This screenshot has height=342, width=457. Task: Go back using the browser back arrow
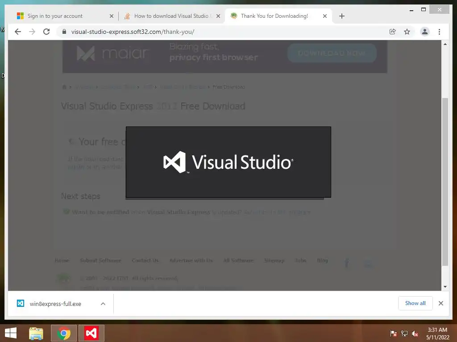coord(18,32)
